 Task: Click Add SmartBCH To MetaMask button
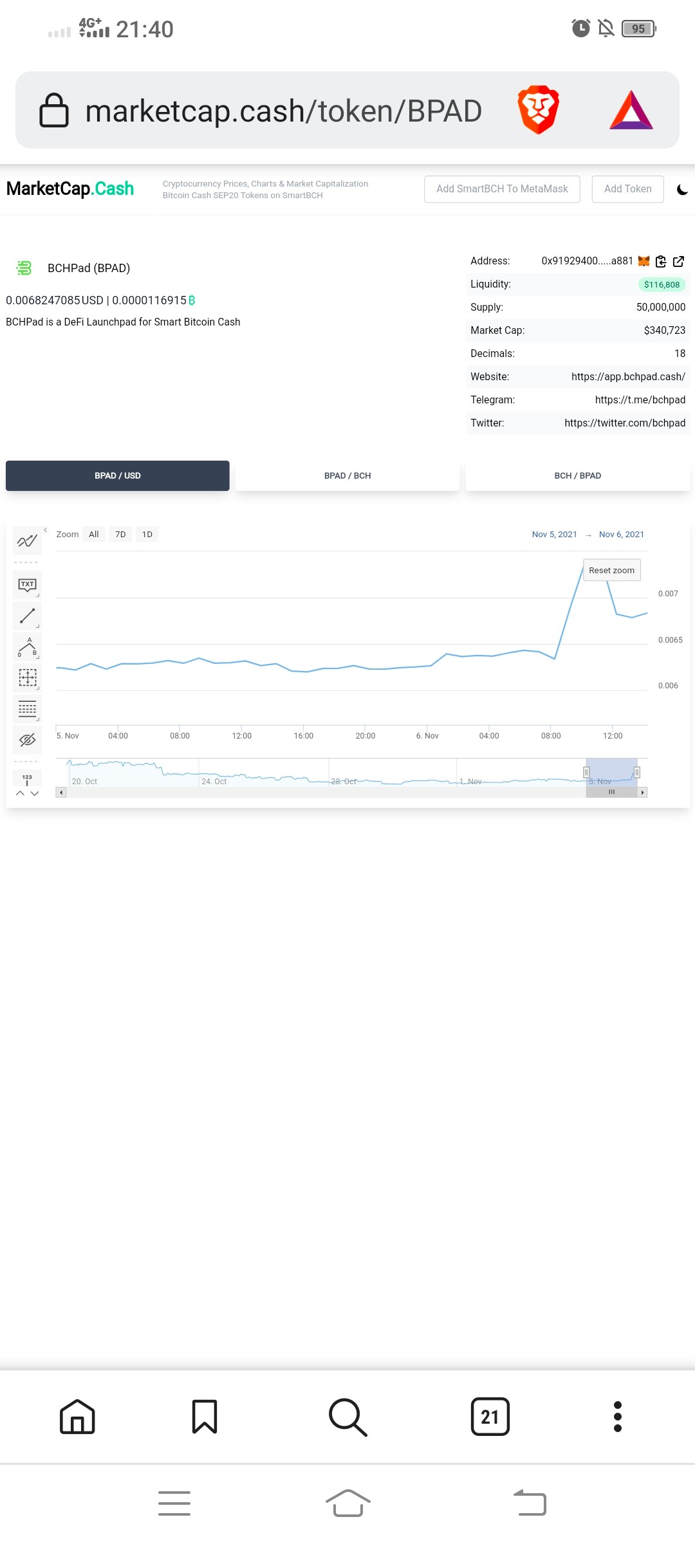502,189
